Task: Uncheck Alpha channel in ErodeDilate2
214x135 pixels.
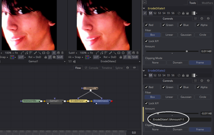Action: click(x=198, y=87)
